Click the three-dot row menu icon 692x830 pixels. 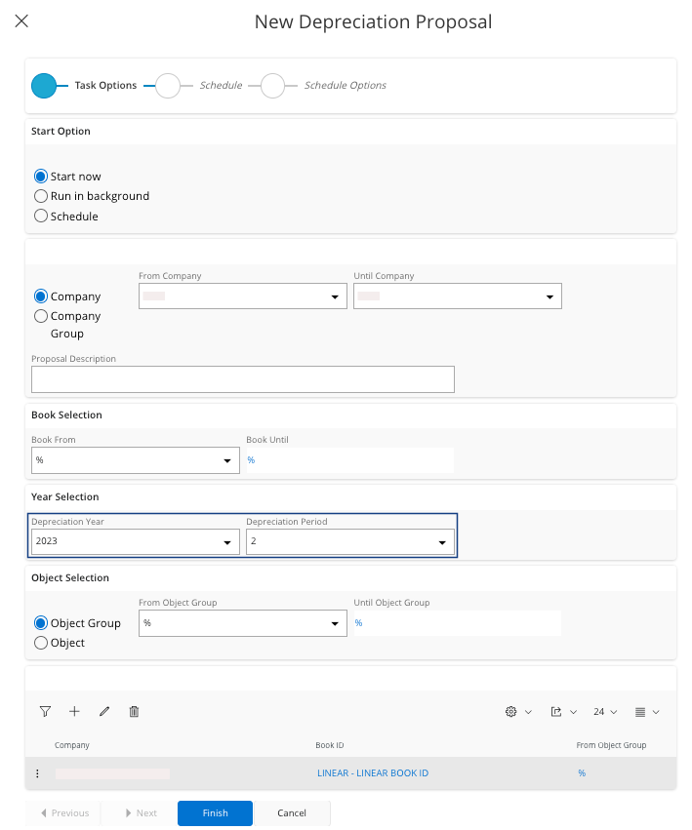(x=37, y=773)
